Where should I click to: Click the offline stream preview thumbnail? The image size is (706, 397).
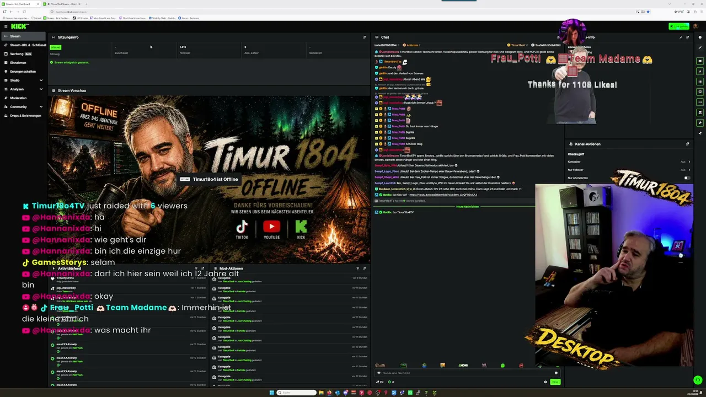pyautogui.click(x=209, y=179)
